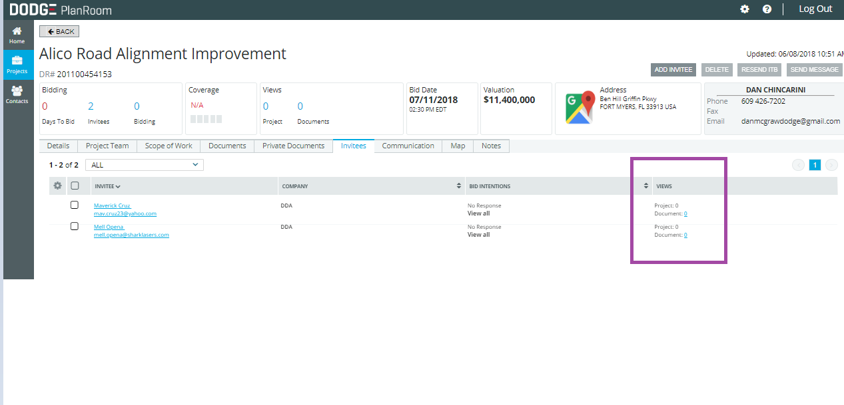Go to Home in the sidebar

(17, 35)
